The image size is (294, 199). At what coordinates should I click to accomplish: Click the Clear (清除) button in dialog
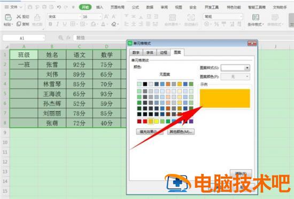(241, 173)
